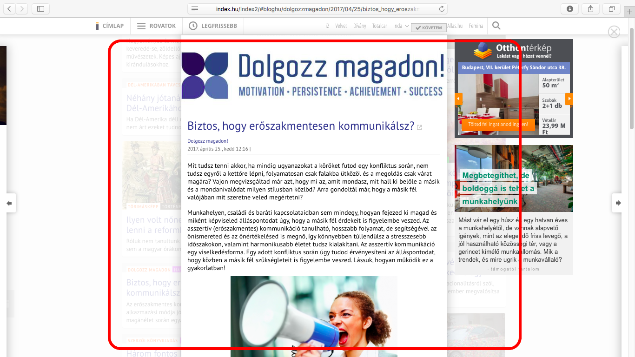This screenshot has width=635, height=357.
Task: Show next property with orange right arrow
Action: pos(569,99)
